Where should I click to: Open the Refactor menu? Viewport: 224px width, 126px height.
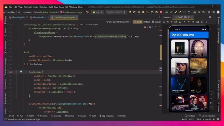43,7
